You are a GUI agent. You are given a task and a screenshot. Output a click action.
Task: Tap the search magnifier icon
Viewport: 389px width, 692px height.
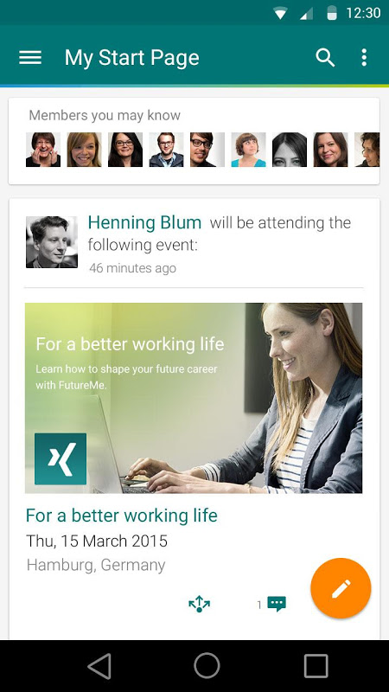pos(325,58)
